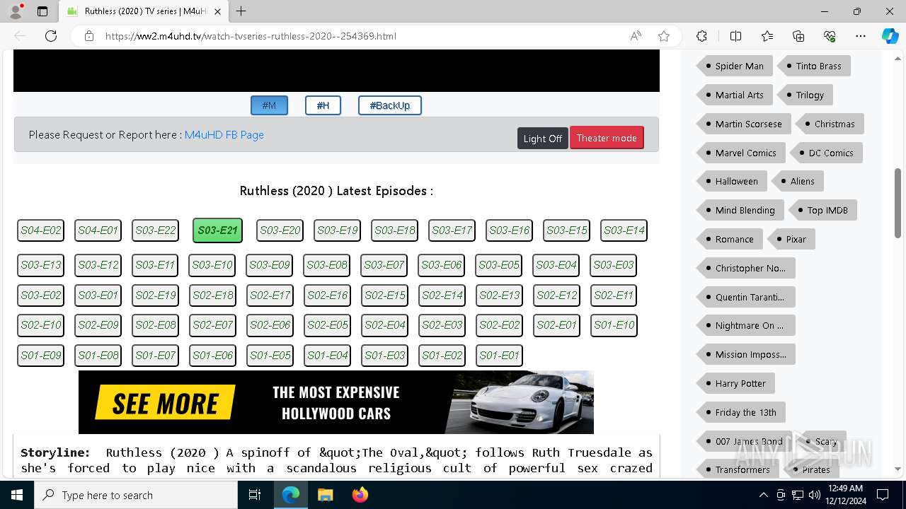Click the address bar URL field

pyautogui.click(x=361, y=36)
